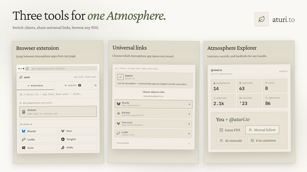
Task: Click the external arrow on the Bluesky row
Action: click(189, 104)
